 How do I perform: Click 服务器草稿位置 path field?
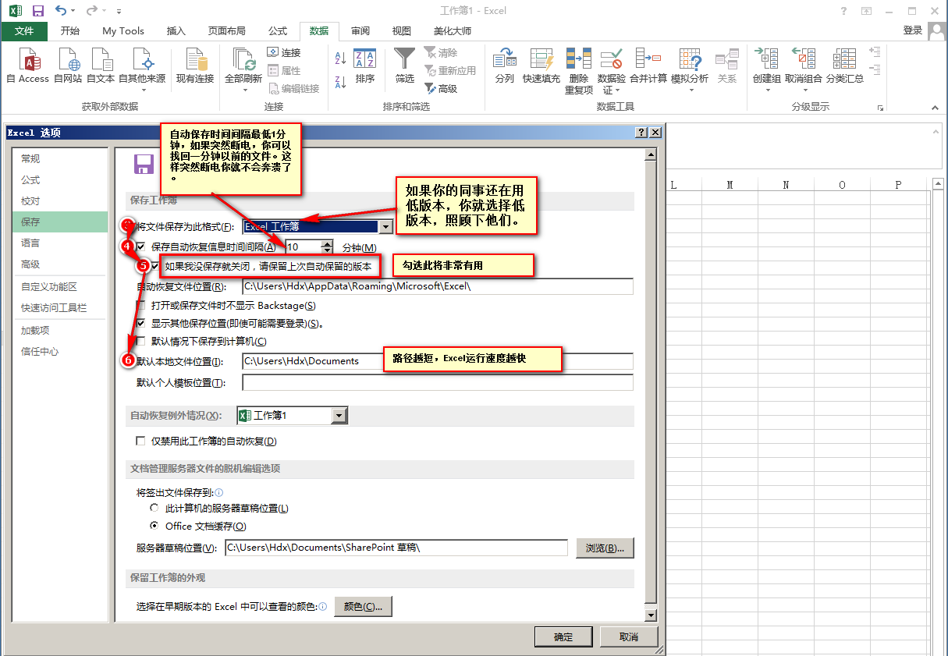tap(396, 548)
